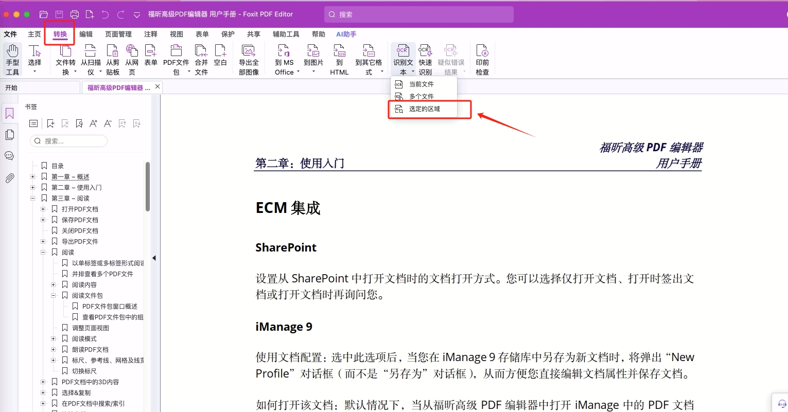Viewport: 788px width, 412px height.
Task: Click 导出全部图像 (export all images)
Action: tap(249, 60)
